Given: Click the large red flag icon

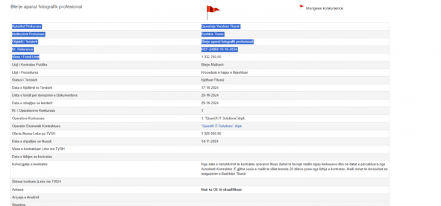Looking at the screenshot, I should (x=213, y=12).
